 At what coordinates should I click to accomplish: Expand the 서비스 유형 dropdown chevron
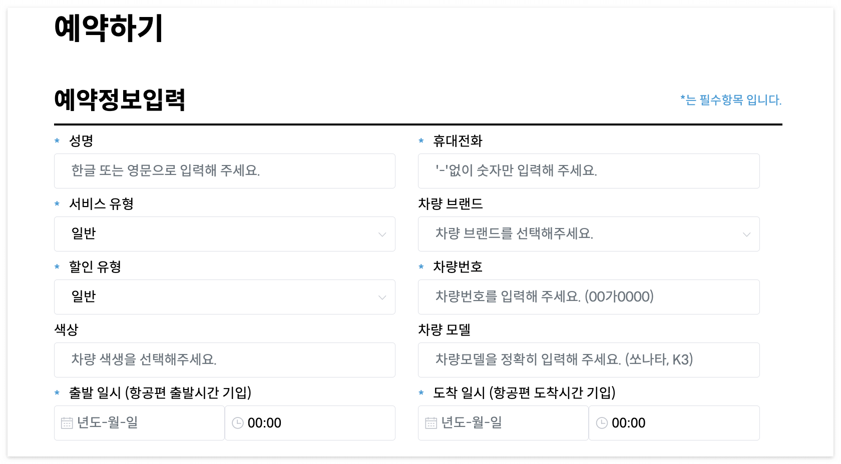click(382, 234)
